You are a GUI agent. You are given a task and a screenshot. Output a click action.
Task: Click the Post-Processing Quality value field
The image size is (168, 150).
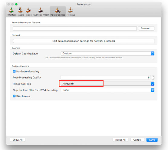click(106, 77)
